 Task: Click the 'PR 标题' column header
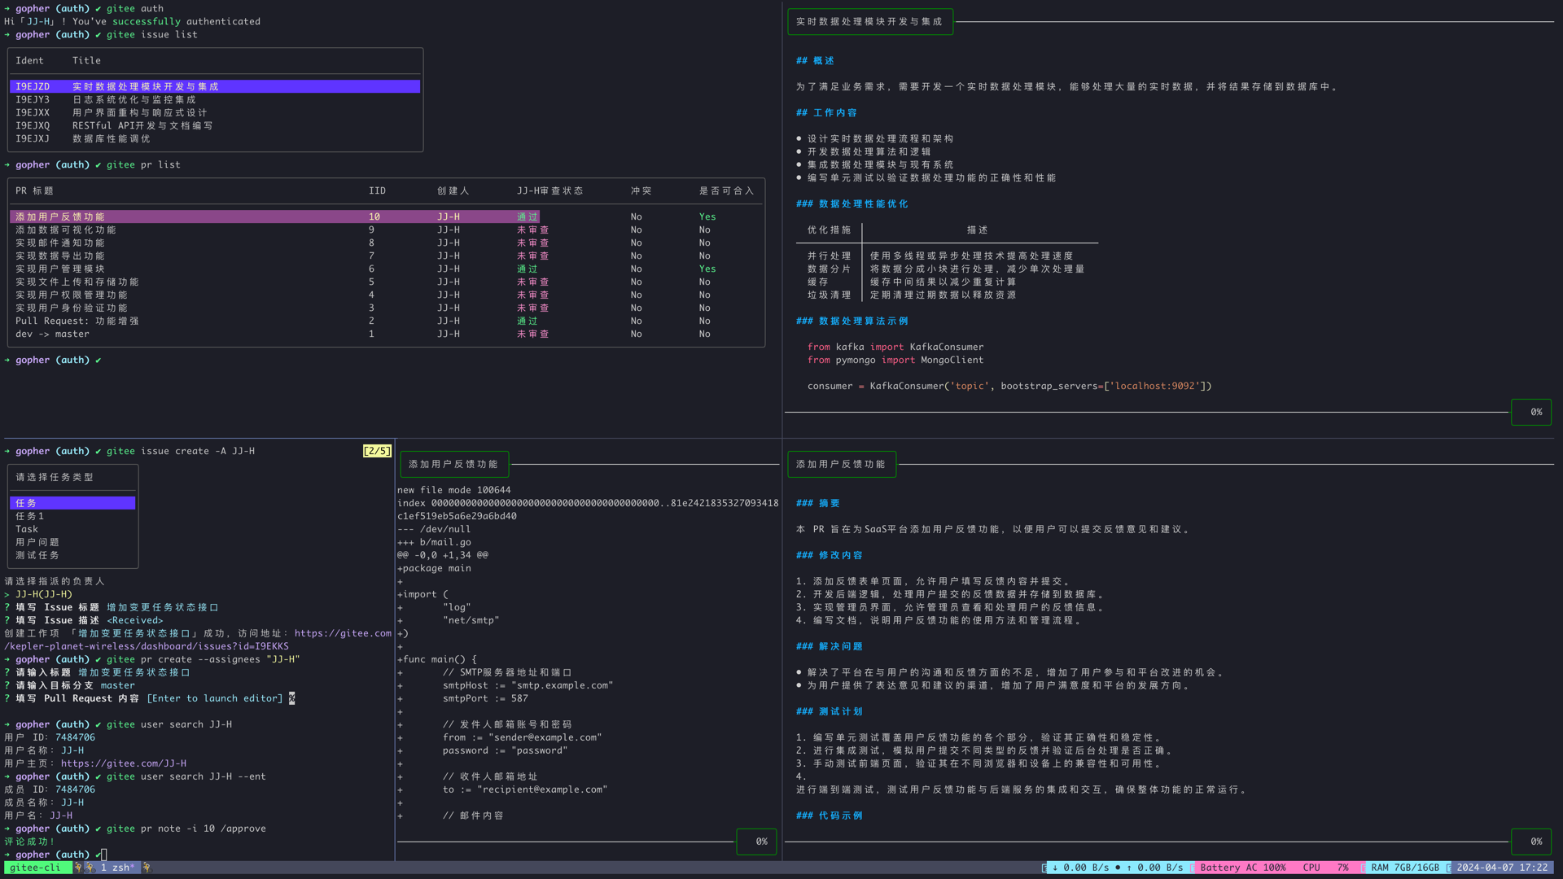pyautogui.click(x=34, y=190)
